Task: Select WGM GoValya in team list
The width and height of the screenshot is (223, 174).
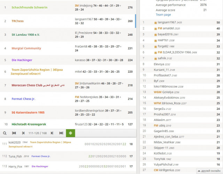Action: click(x=181, y=92)
